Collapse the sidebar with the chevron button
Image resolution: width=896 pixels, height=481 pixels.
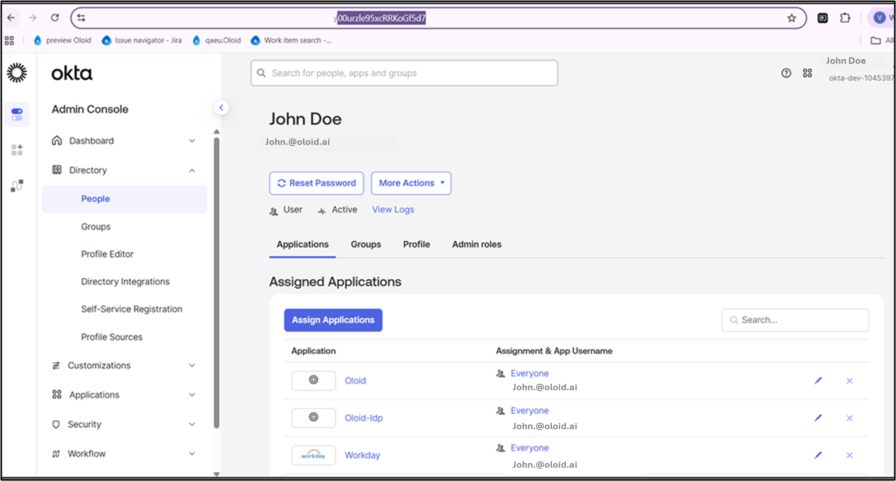click(221, 108)
